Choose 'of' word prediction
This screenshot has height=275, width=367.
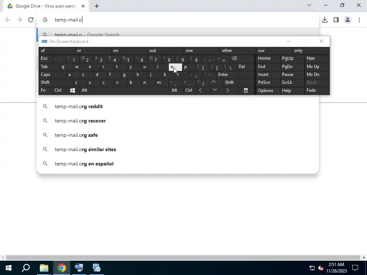57,50
